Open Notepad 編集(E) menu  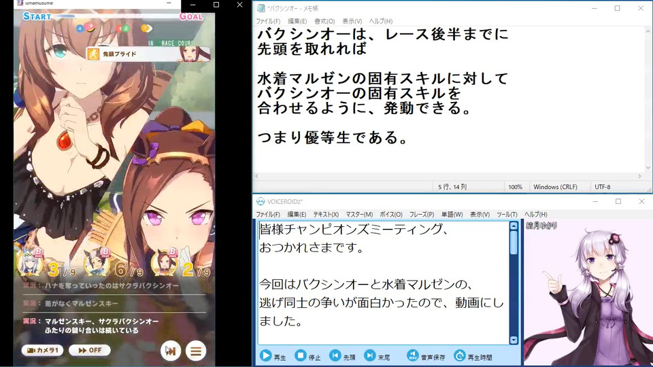297,21
